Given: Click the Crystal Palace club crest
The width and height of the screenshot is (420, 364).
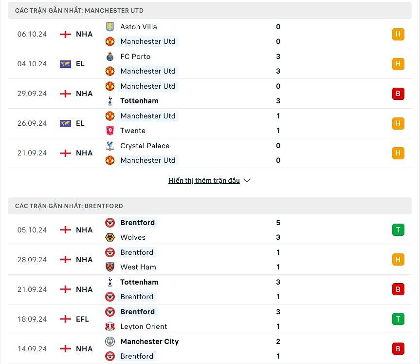Looking at the screenshot, I should [110, 146].
